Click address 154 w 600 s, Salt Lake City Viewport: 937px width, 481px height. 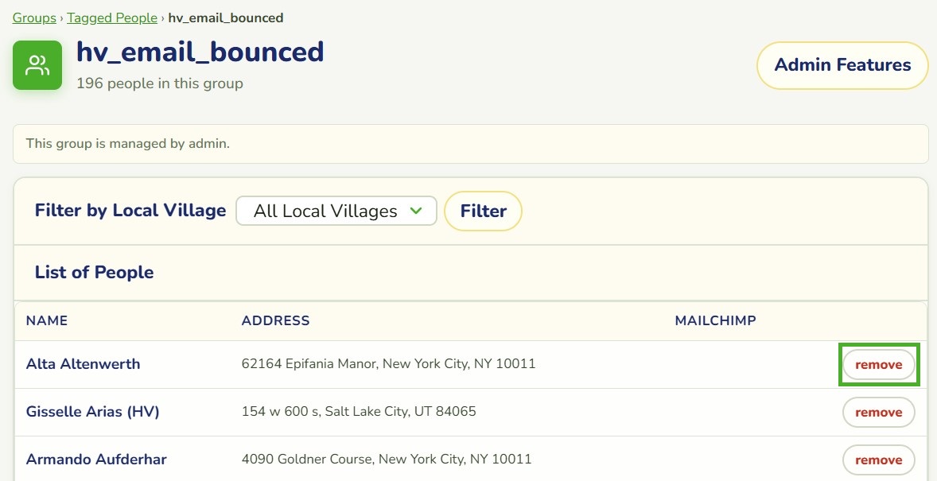pos(359,412)
